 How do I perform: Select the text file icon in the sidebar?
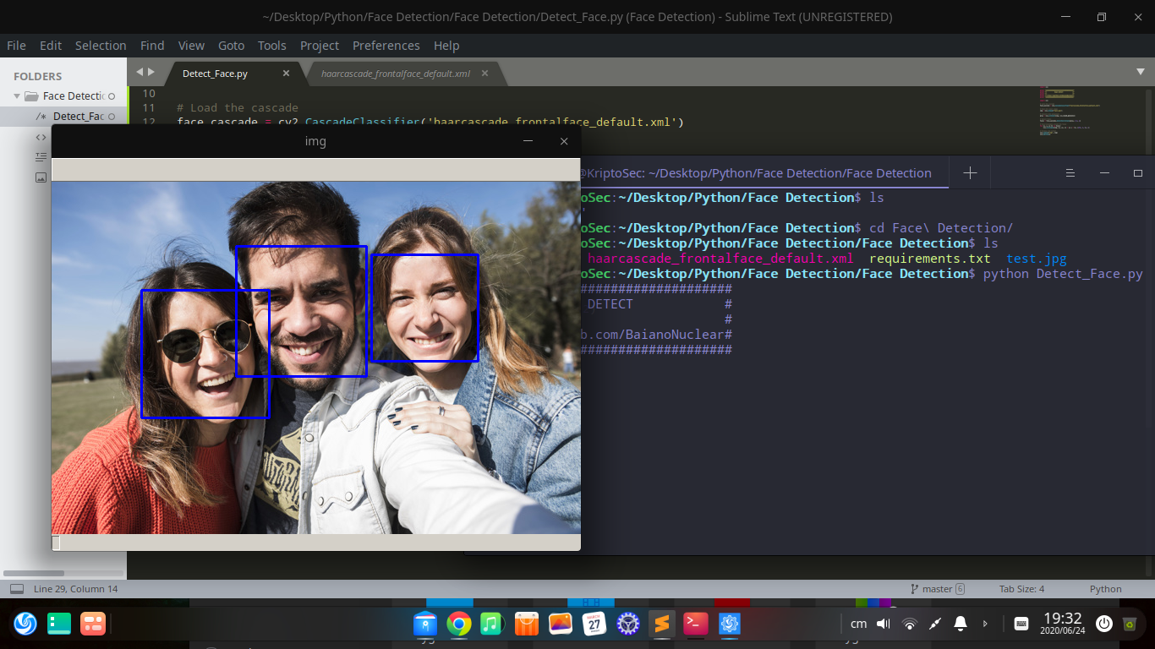coord(41,157)
